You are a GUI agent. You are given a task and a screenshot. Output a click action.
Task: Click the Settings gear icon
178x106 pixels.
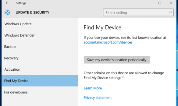(7, 12)
